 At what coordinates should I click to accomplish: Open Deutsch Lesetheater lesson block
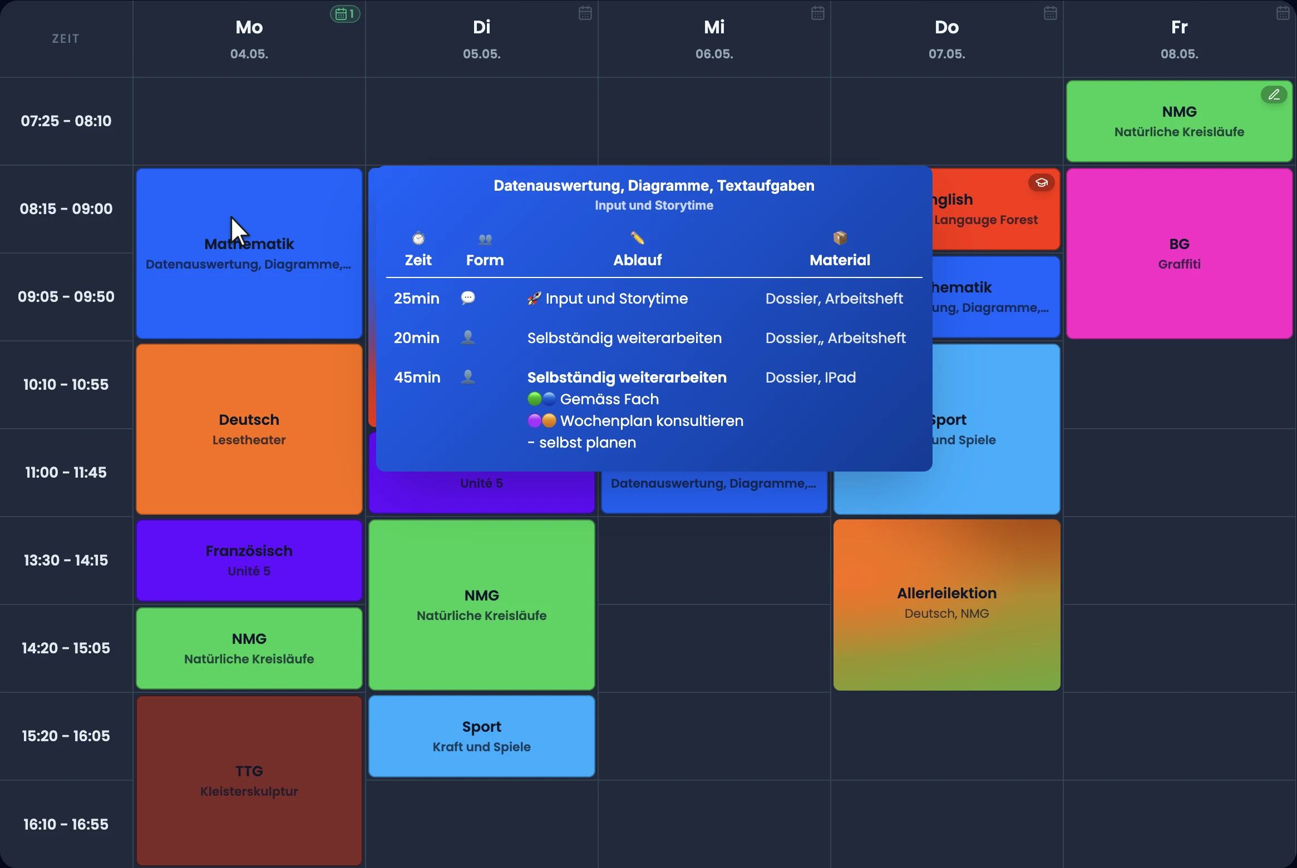pyautogui.click(x=249, y=429)
